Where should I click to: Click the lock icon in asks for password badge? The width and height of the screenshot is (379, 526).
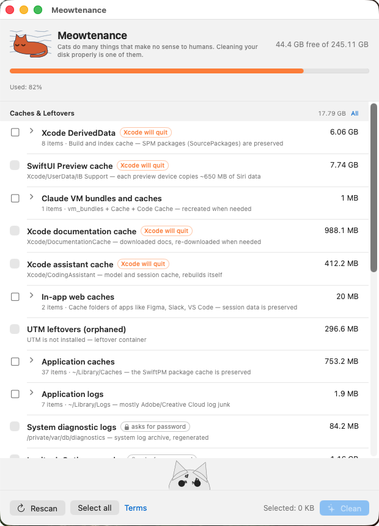coord(127,427)
